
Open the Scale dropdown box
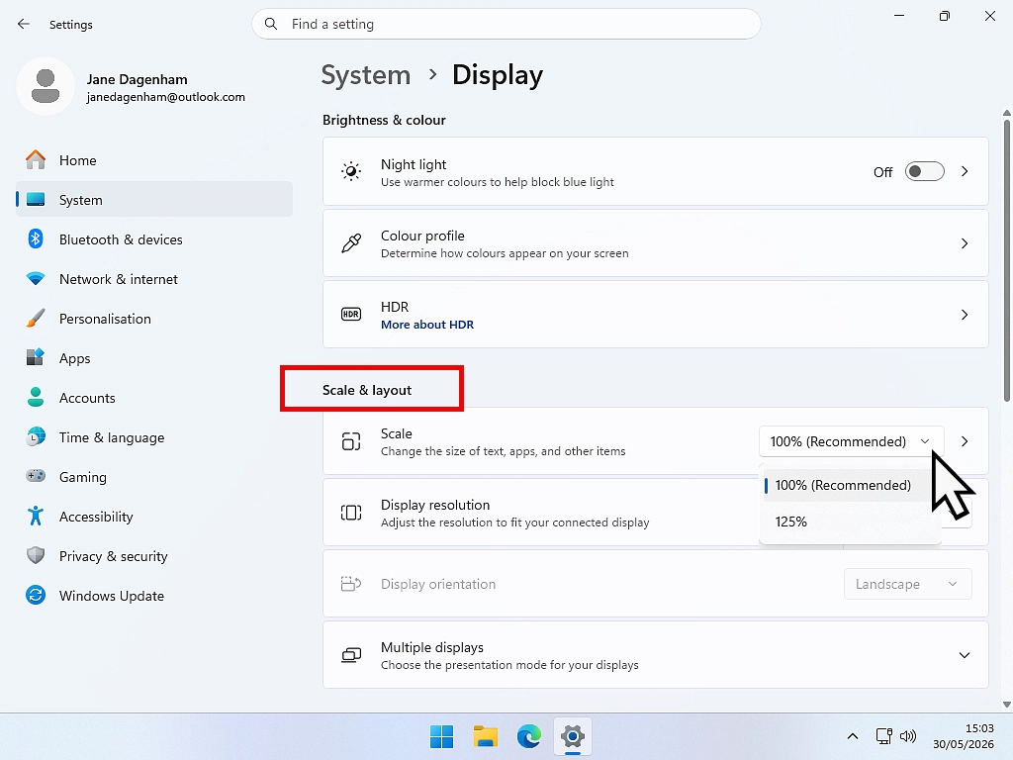[x=851, y=441]
